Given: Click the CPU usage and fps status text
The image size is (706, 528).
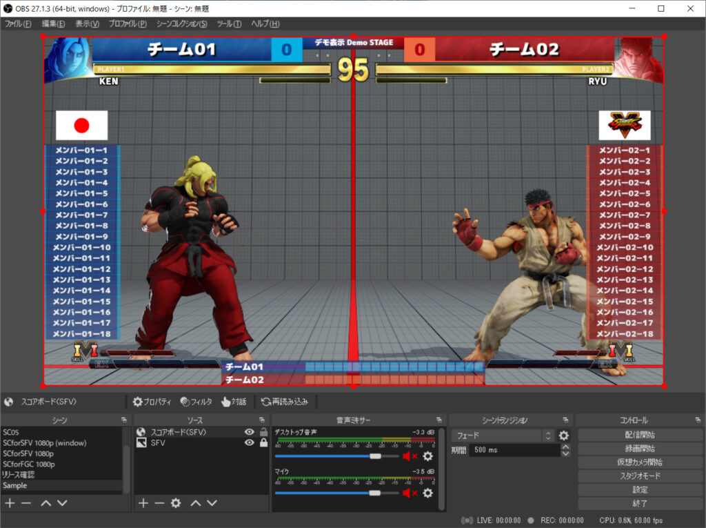Looking at the screenshot, I should pyautogui.click(x=631, y=520).
